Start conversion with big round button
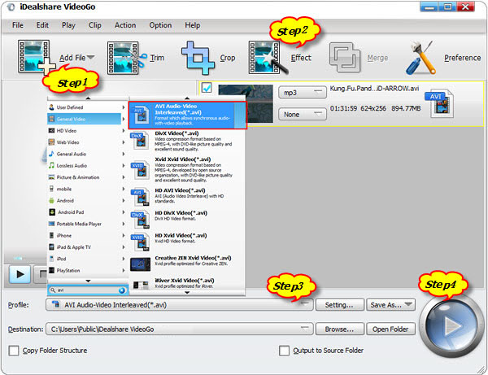Screen dimensions: 488x375 click(451, 325)
